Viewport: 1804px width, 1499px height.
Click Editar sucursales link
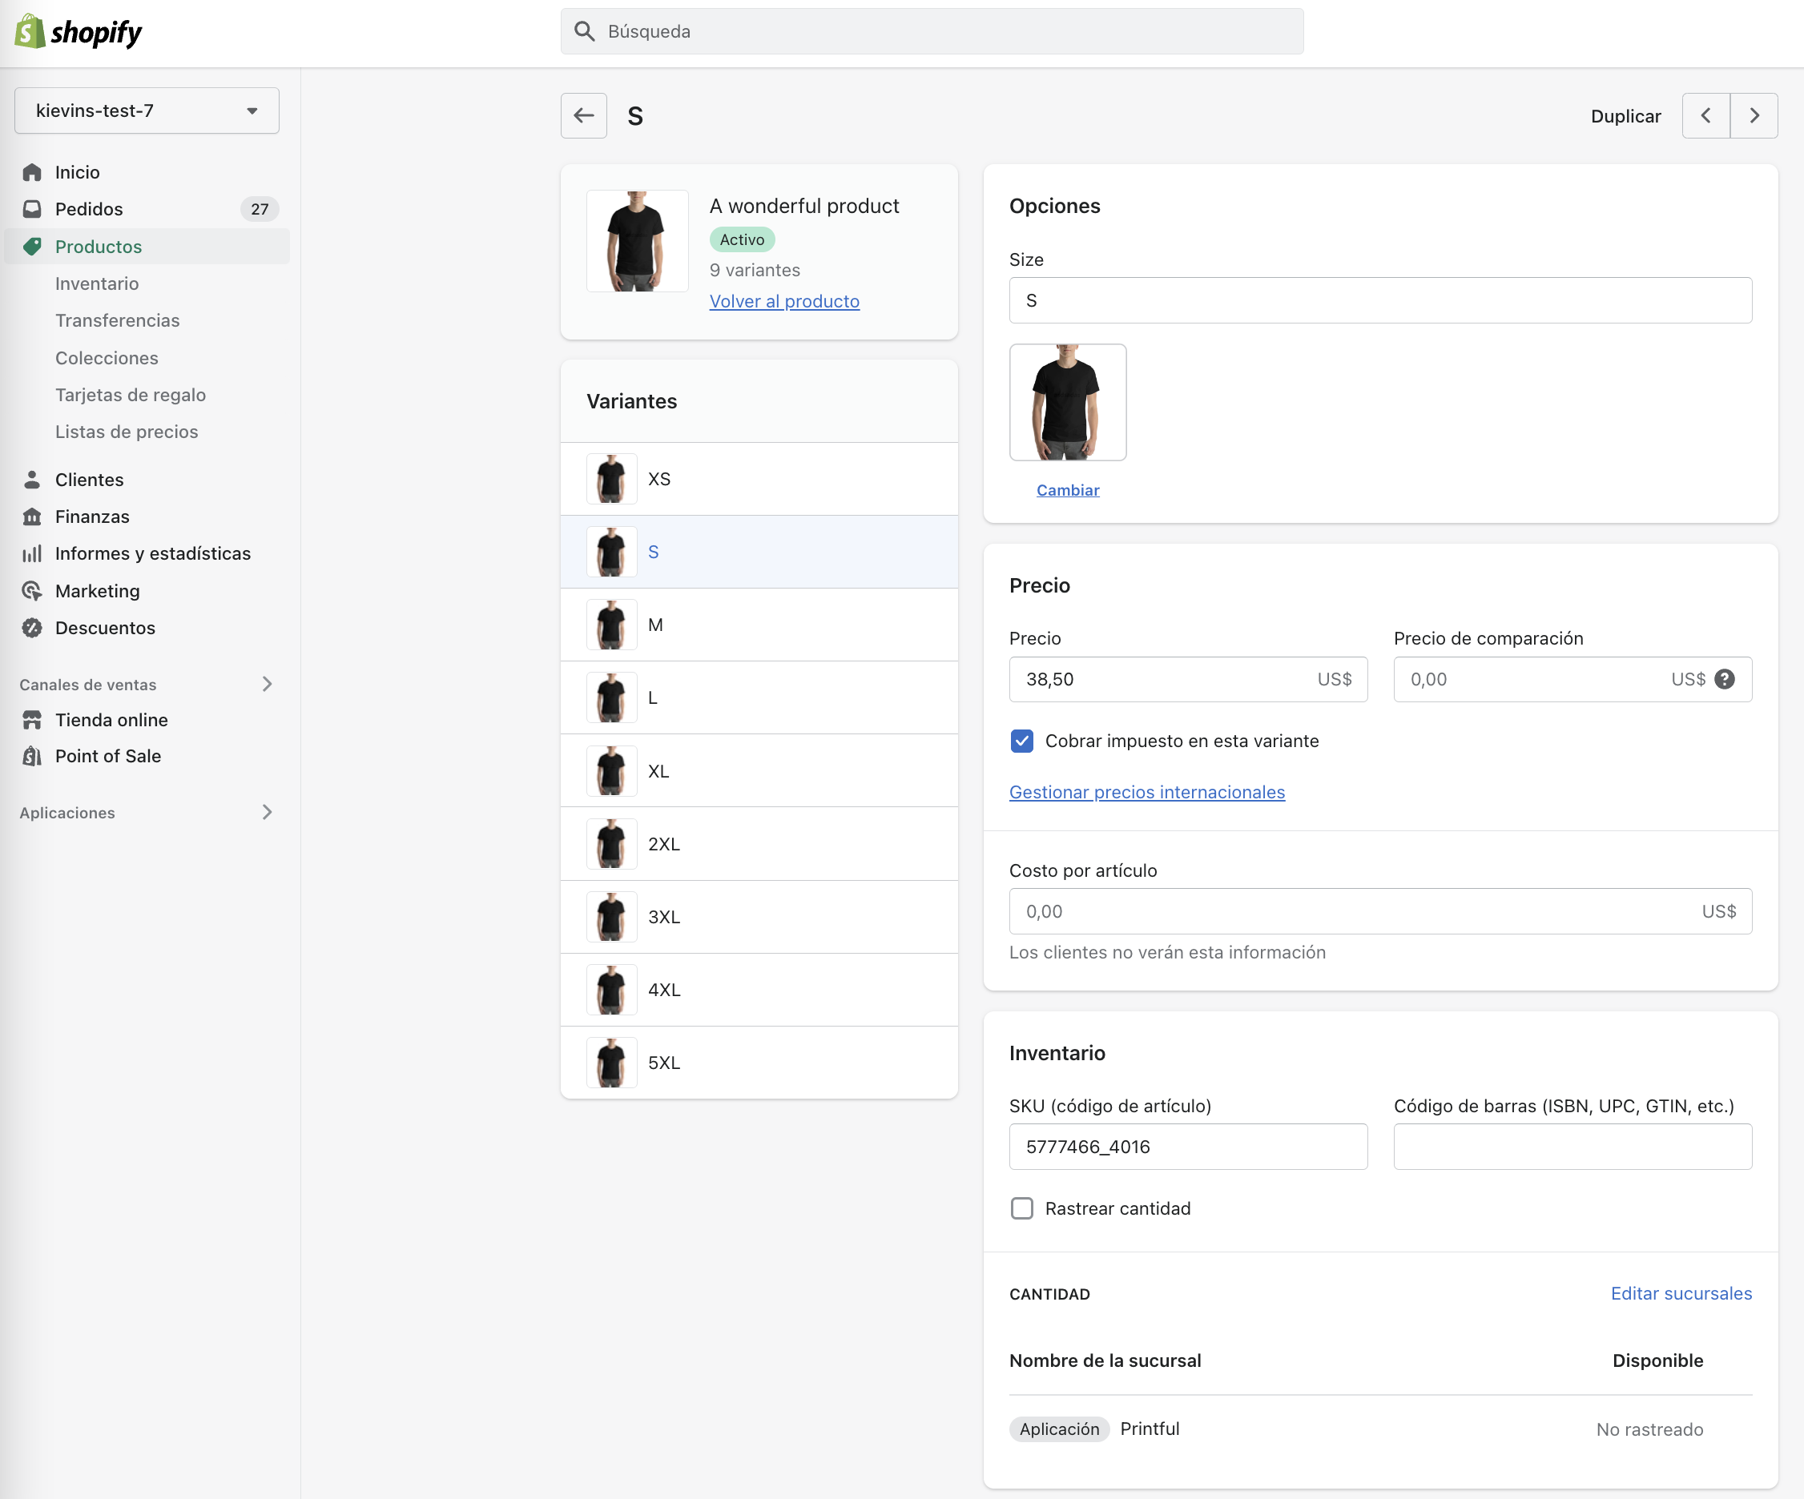tap(1681, 1294)
